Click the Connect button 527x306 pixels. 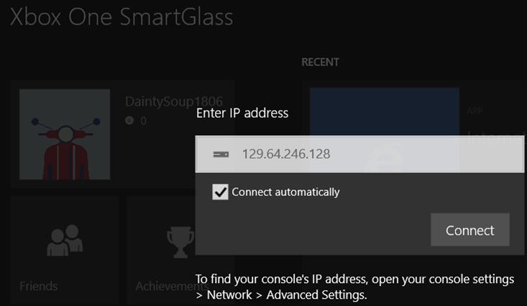(470, 230)
